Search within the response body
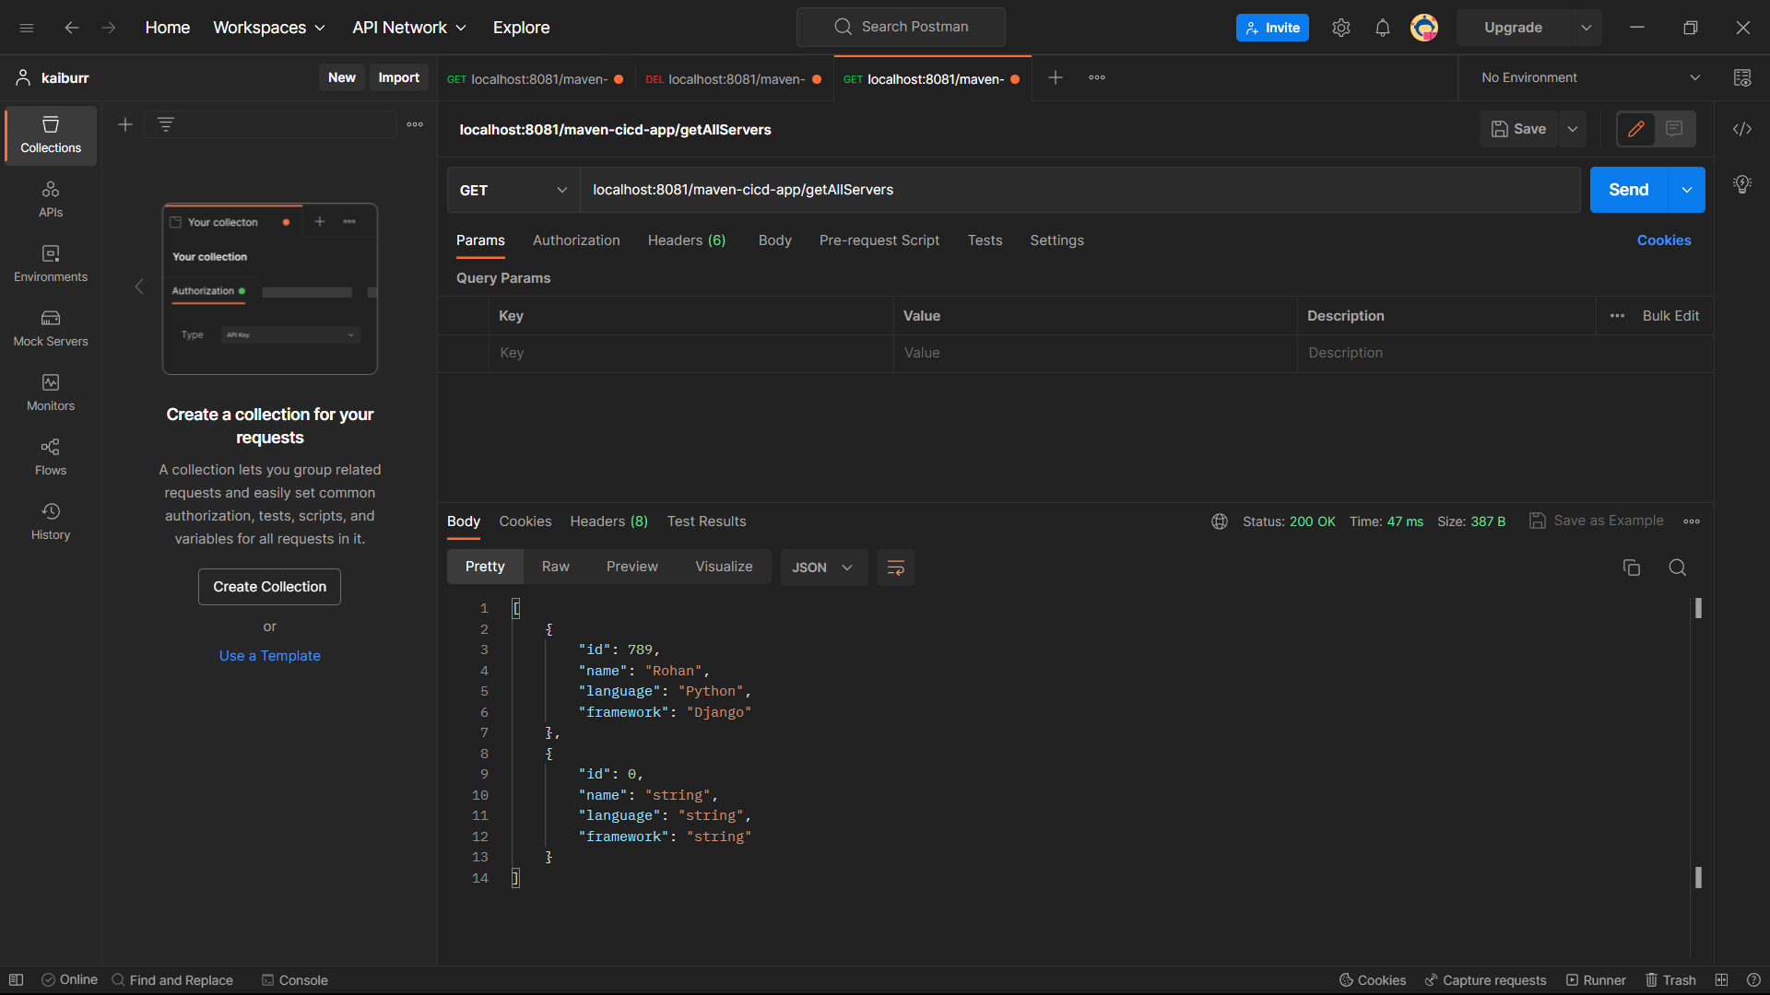Screen dimensions: 1770x995 (1677, 568)
